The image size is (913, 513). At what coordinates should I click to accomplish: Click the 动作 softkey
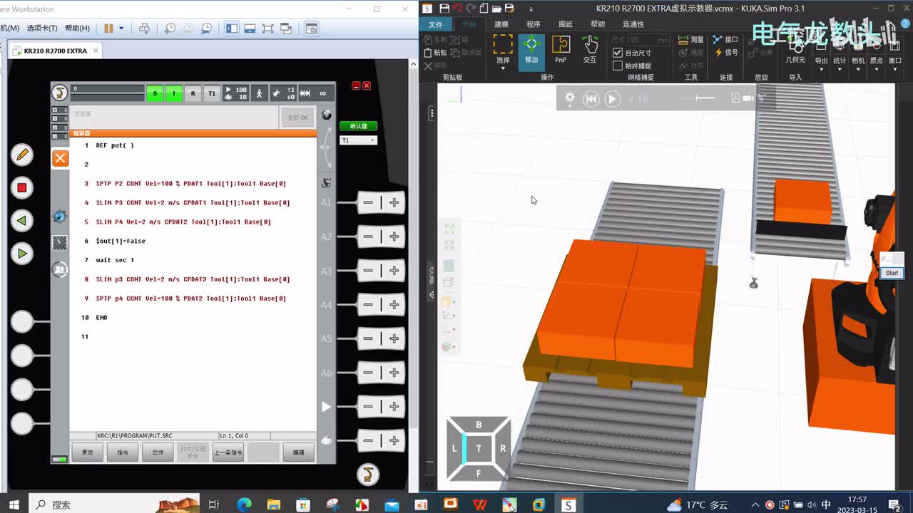coord(158,452)
